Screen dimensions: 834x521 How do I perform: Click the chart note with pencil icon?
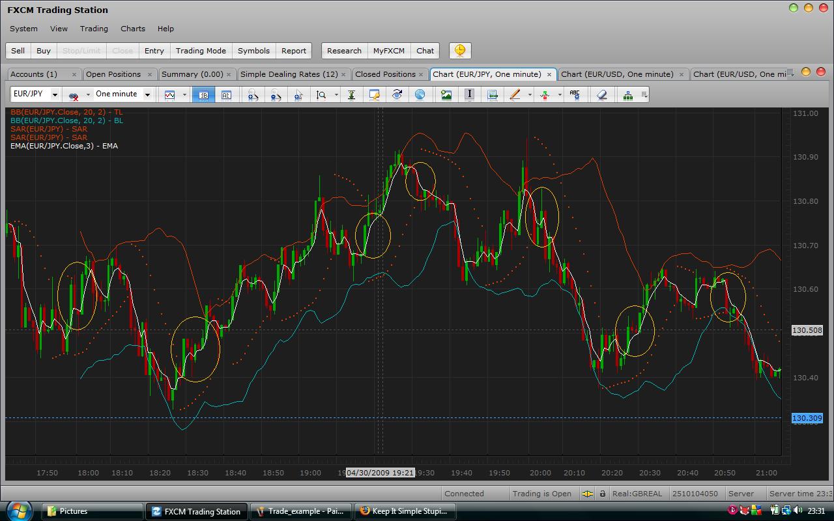(374, 95)
